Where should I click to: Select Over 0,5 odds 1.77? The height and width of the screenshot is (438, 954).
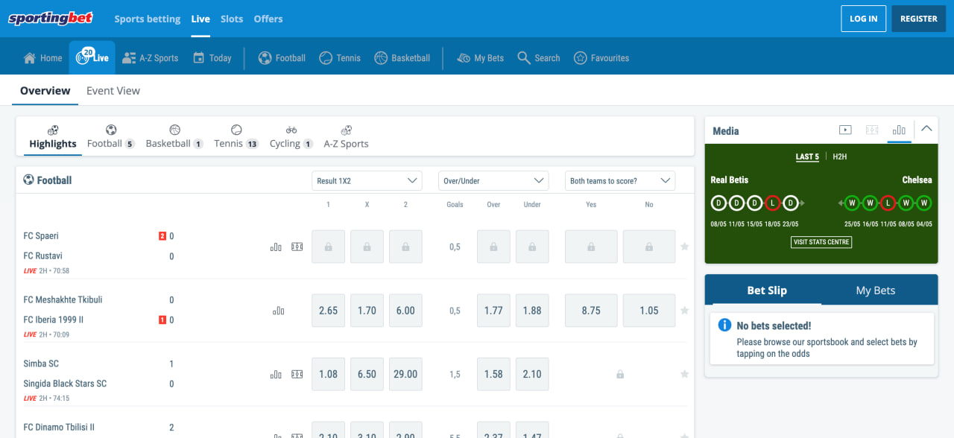493,311
